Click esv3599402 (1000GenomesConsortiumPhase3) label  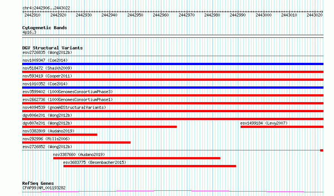68,92
